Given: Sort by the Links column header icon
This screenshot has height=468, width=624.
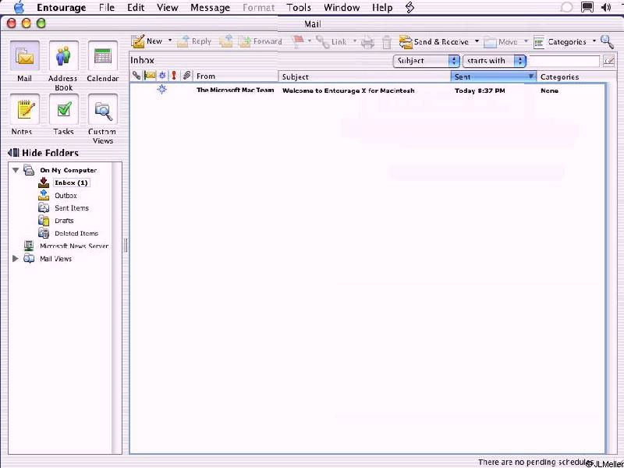Looking at the screenshot, I should (136, 76).
